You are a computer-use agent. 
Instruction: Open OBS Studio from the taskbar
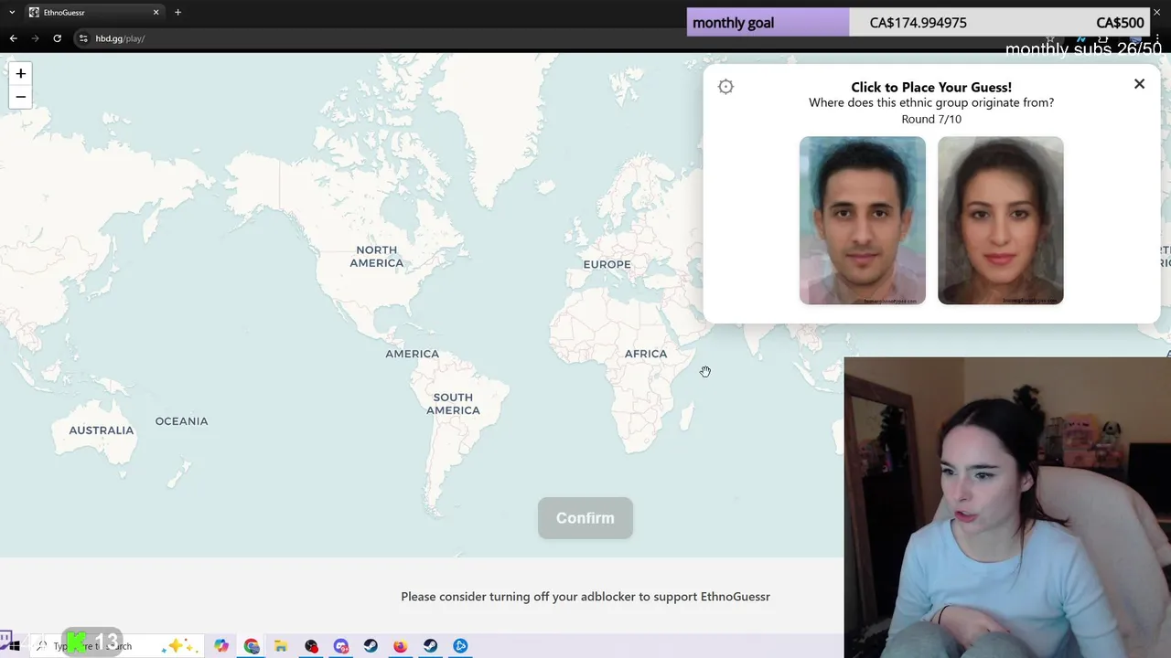pyautogui.click(x=312, y=646)
